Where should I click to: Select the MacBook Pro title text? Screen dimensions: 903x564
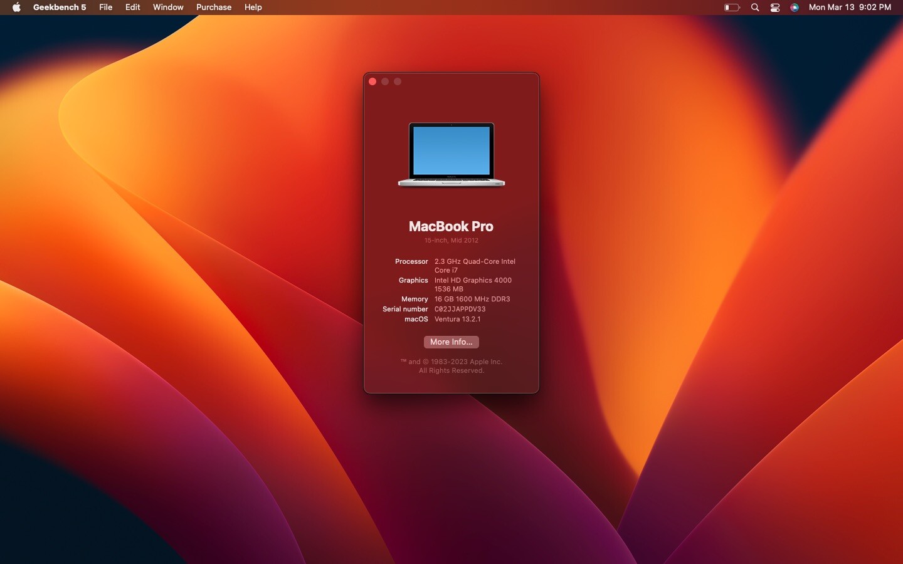coord(451,226)
